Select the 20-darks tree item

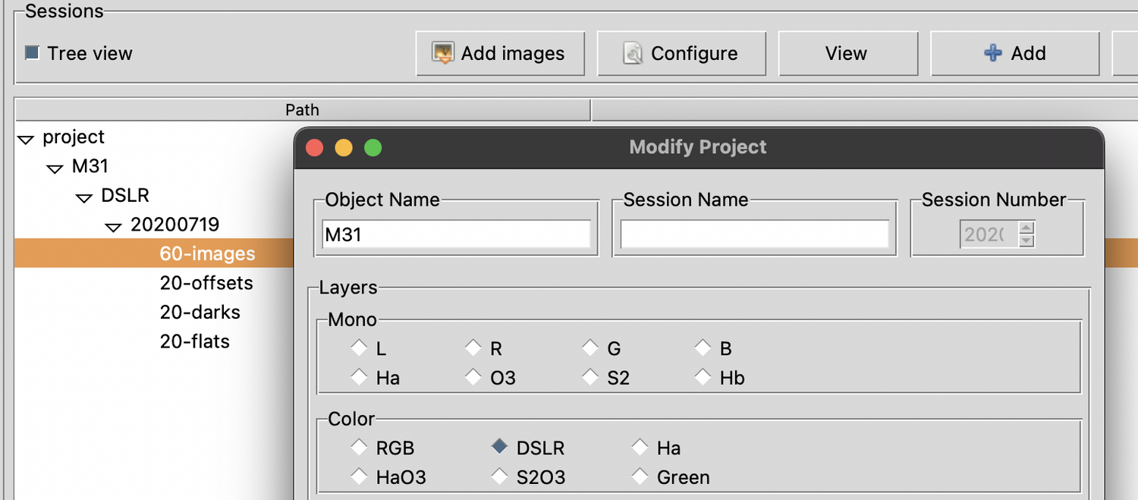tap(200, 312)
